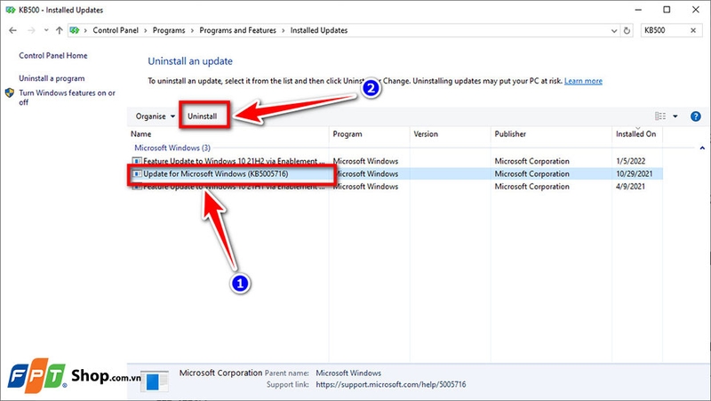Click the change view icon
This screenshot has height=401, width=711.
[660, 116]
